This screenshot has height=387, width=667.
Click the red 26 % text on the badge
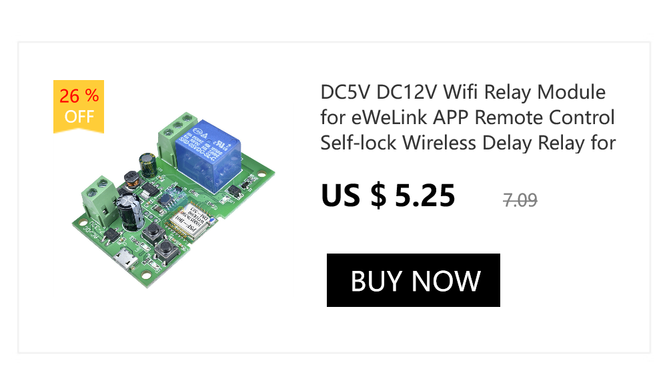point(79,96)
